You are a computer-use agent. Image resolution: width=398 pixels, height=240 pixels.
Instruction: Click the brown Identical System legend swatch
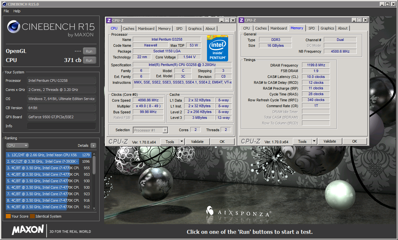click(x=32, y=216)
